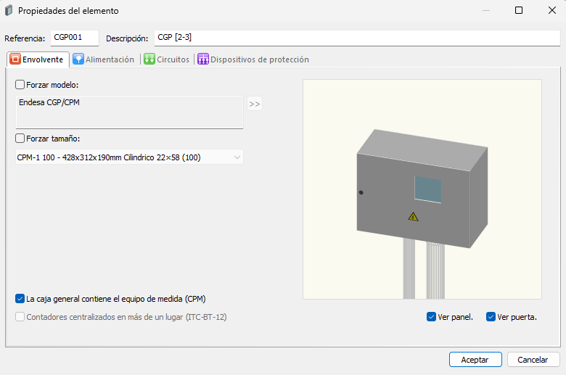Click the Dispositivos de protección purple icon
Screen dimensions: 566x375
pos(203,59)
